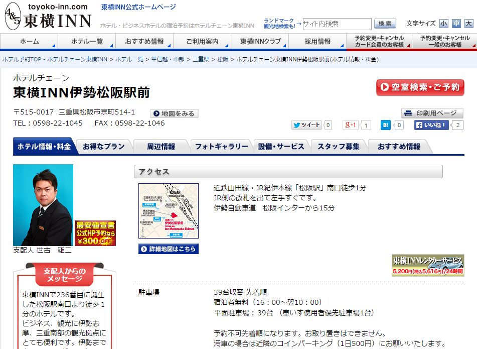Click the Facebook いいね！ button
Image resolution: width=477 pixels, height=349 pixels.
(431, 126)
